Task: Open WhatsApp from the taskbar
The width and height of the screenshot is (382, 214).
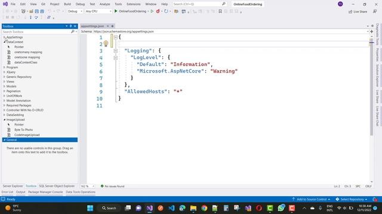Action: (281, 208)
